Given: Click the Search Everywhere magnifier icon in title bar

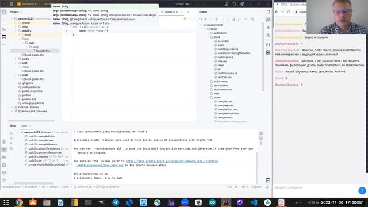Looking at the screenshot, I should coord(234,4).
